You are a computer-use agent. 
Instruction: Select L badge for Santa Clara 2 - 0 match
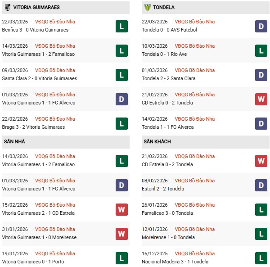click(121, 75)
